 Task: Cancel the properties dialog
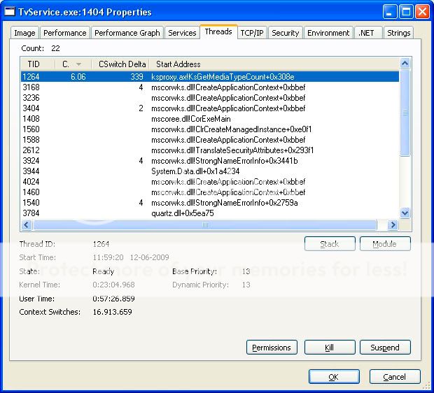(x=394, y=377)
